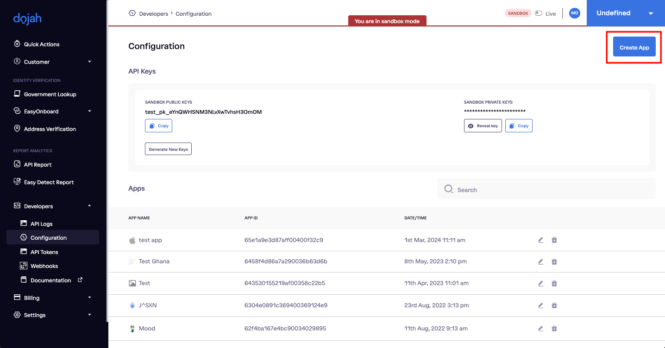Click the Settings gear icon
Image resolution: width=665 pixels, height=348 pixels.
17,315
